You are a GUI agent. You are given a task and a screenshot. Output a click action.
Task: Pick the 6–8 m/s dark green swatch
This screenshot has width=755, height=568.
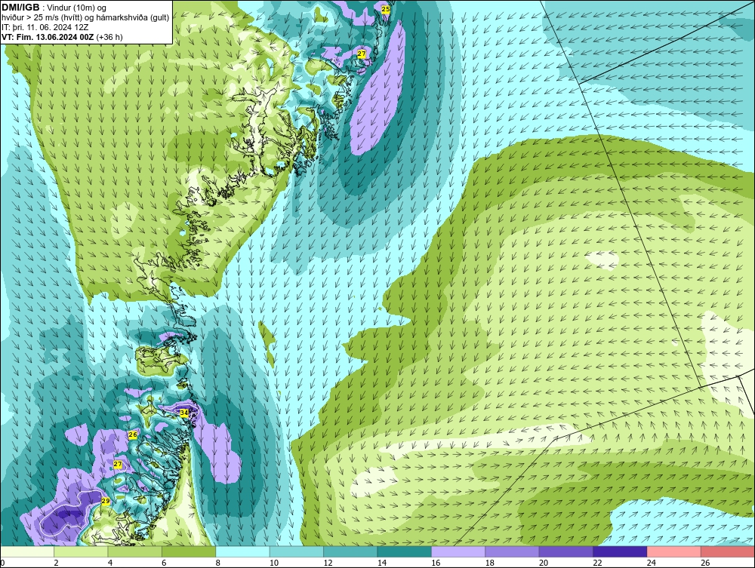point(189,551)
